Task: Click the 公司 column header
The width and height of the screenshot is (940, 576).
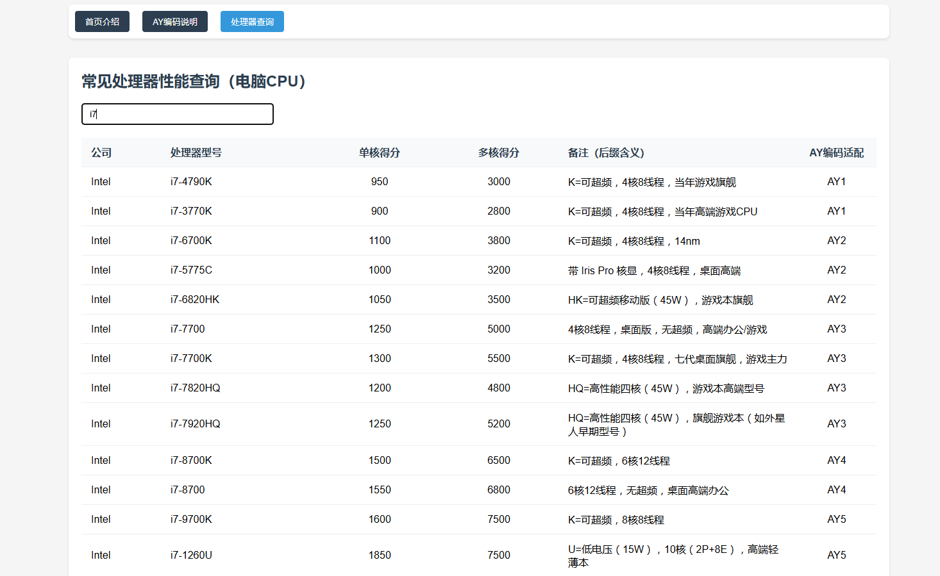Action: [x=101, y=152]
